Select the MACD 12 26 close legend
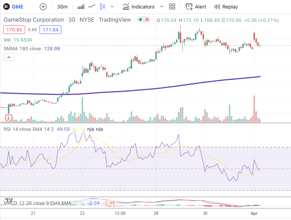 37,203
